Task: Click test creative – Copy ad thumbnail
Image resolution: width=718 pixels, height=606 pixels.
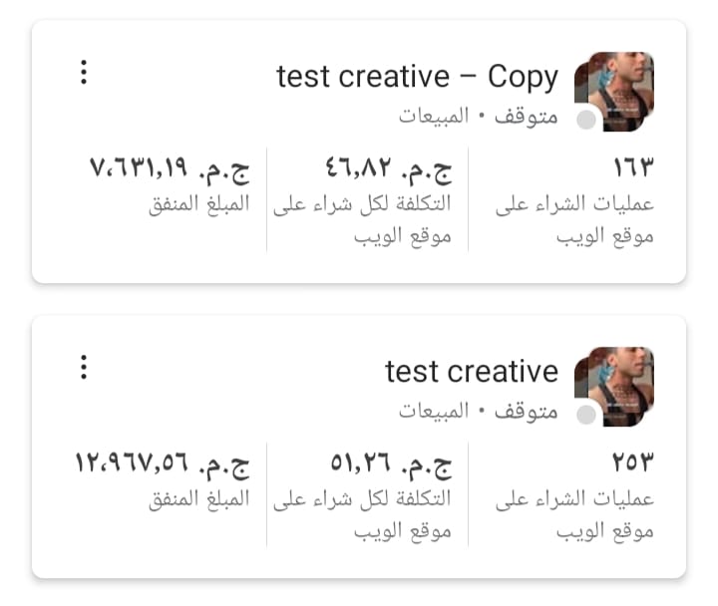Action: (x=614, y=91)
